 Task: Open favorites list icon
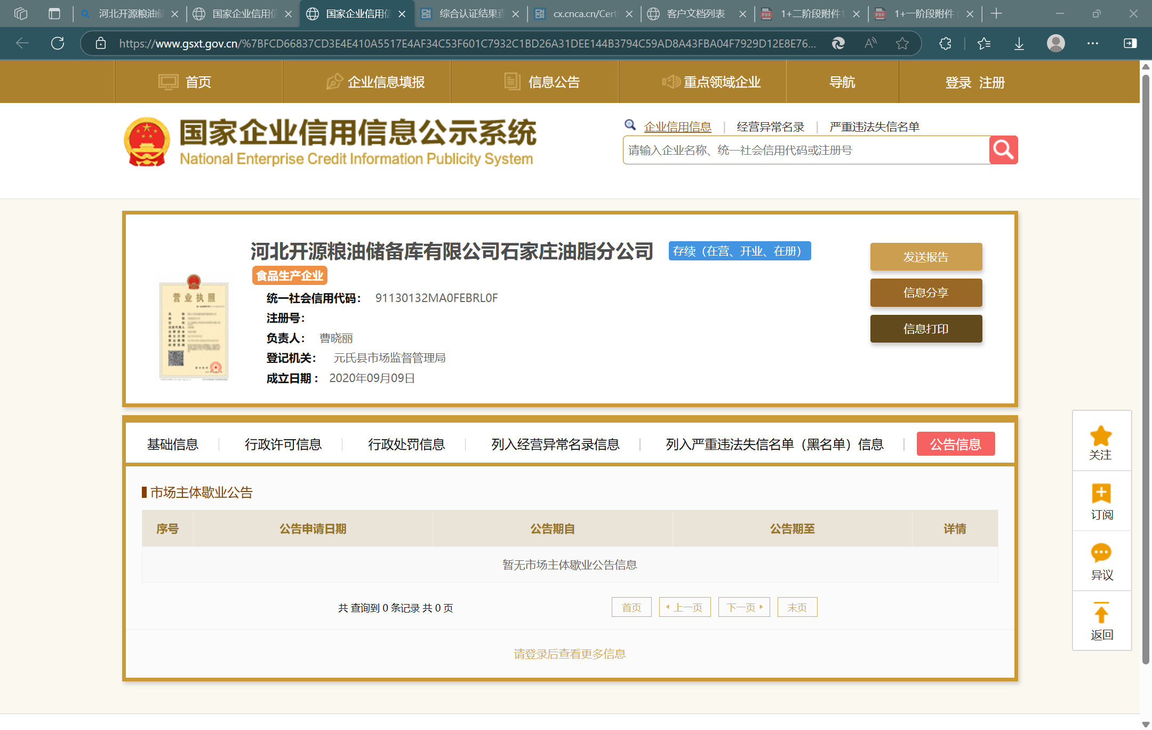[984, 43]
